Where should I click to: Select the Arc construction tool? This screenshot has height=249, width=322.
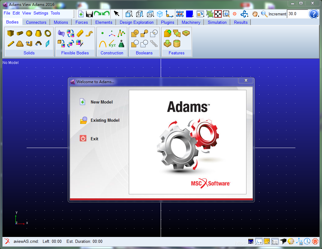102,44
